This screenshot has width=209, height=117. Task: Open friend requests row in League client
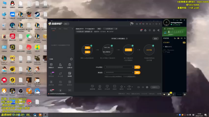click(174, 42)
